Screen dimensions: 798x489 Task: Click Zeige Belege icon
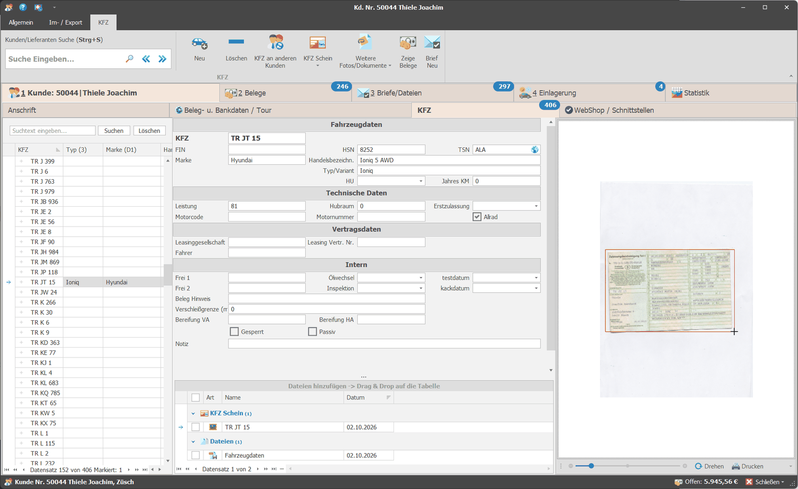pyautogui.click(x=408, y=42)
